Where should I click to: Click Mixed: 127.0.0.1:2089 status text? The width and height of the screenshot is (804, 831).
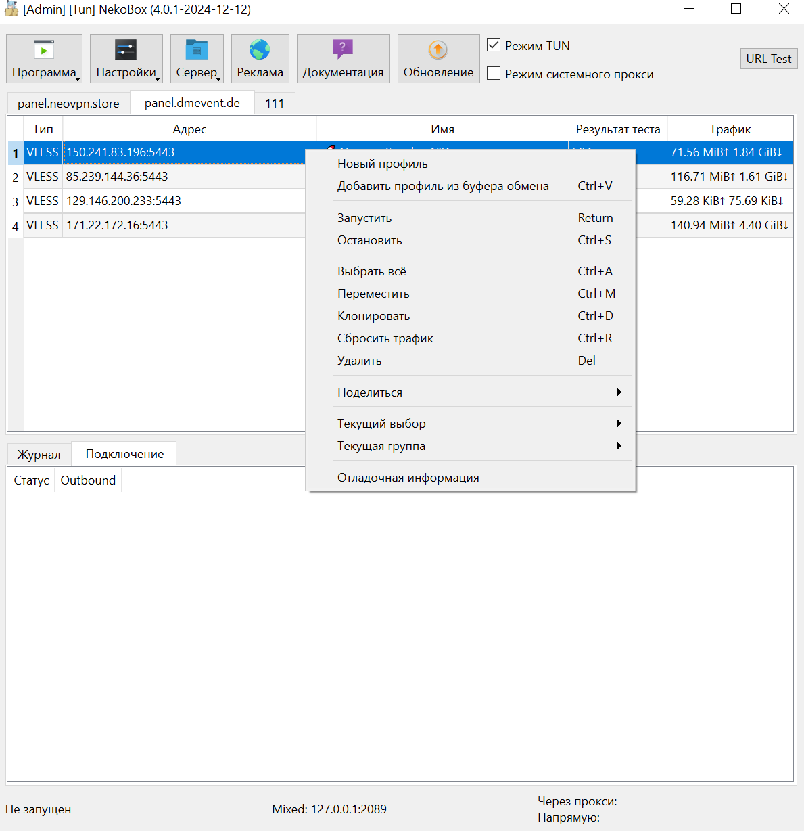coord(329,809)
